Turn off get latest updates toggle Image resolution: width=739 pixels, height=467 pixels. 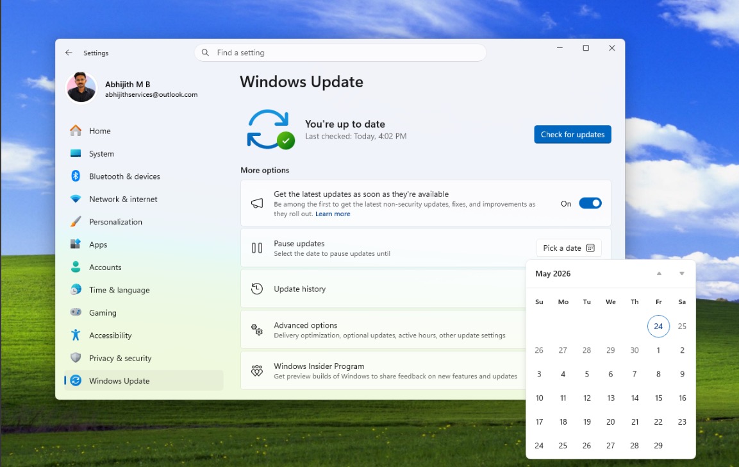coord(590,203)
